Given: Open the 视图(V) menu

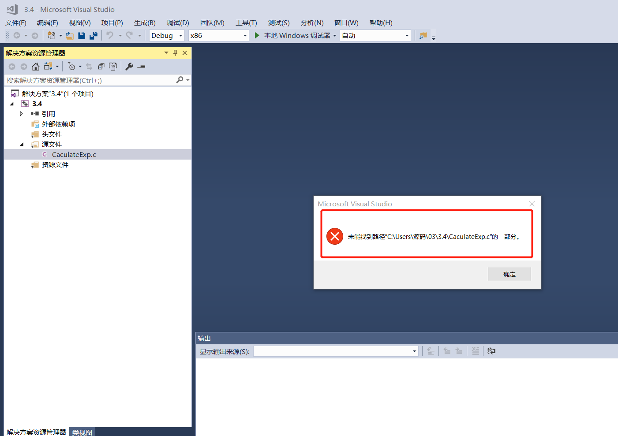Looking at the screenshot, I should point(80,22).
